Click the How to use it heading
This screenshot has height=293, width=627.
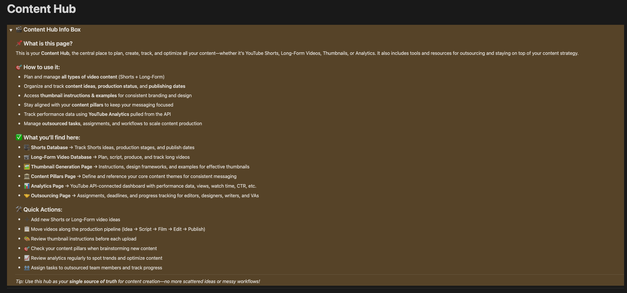(41, 67)
